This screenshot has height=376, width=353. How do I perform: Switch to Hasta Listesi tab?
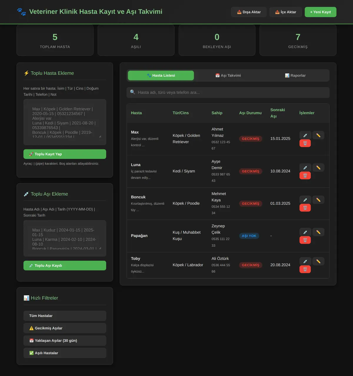coord(161,75)
